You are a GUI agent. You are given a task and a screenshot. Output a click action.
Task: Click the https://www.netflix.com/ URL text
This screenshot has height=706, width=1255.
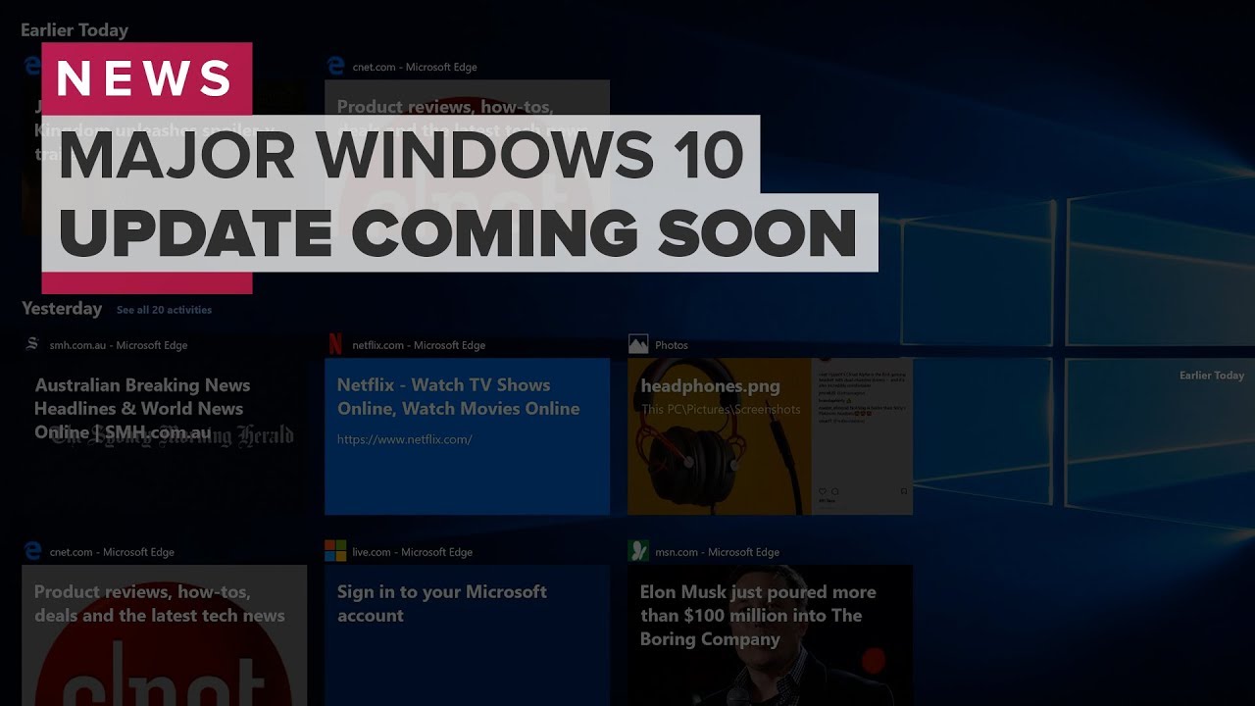(x=404, y=439)
